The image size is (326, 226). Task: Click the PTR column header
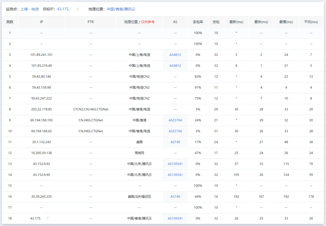[91, 22]
